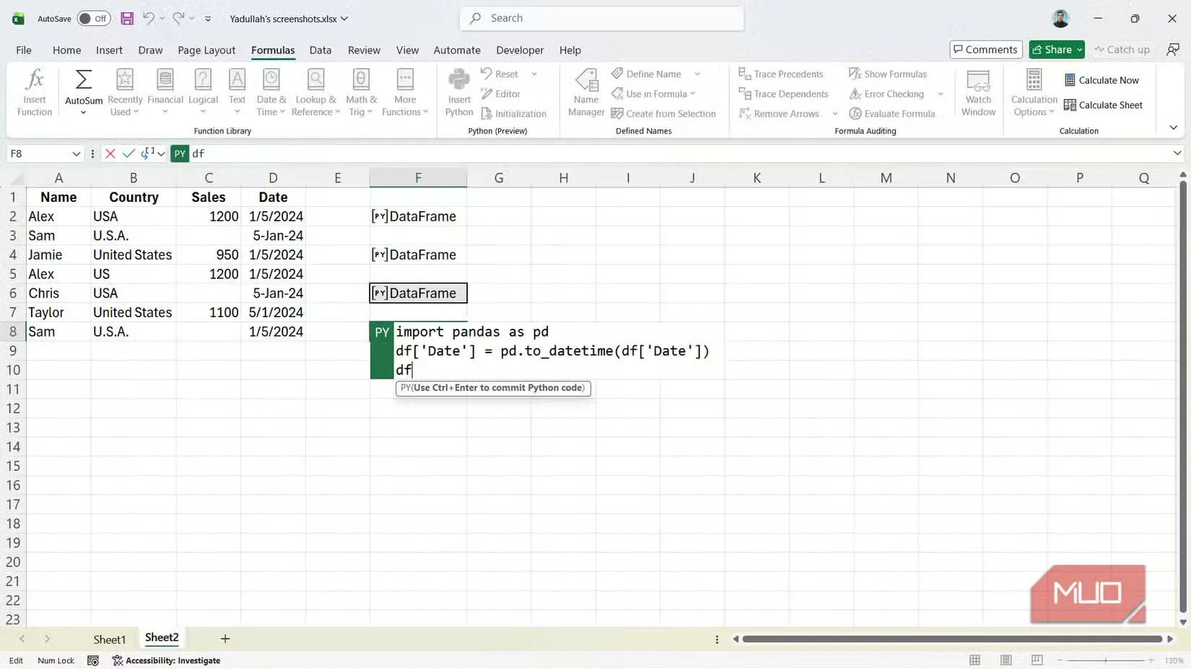Viewport: 1191px width, 669px height.
Task: Click Insert Python button
Action: (x=459, y=92)
